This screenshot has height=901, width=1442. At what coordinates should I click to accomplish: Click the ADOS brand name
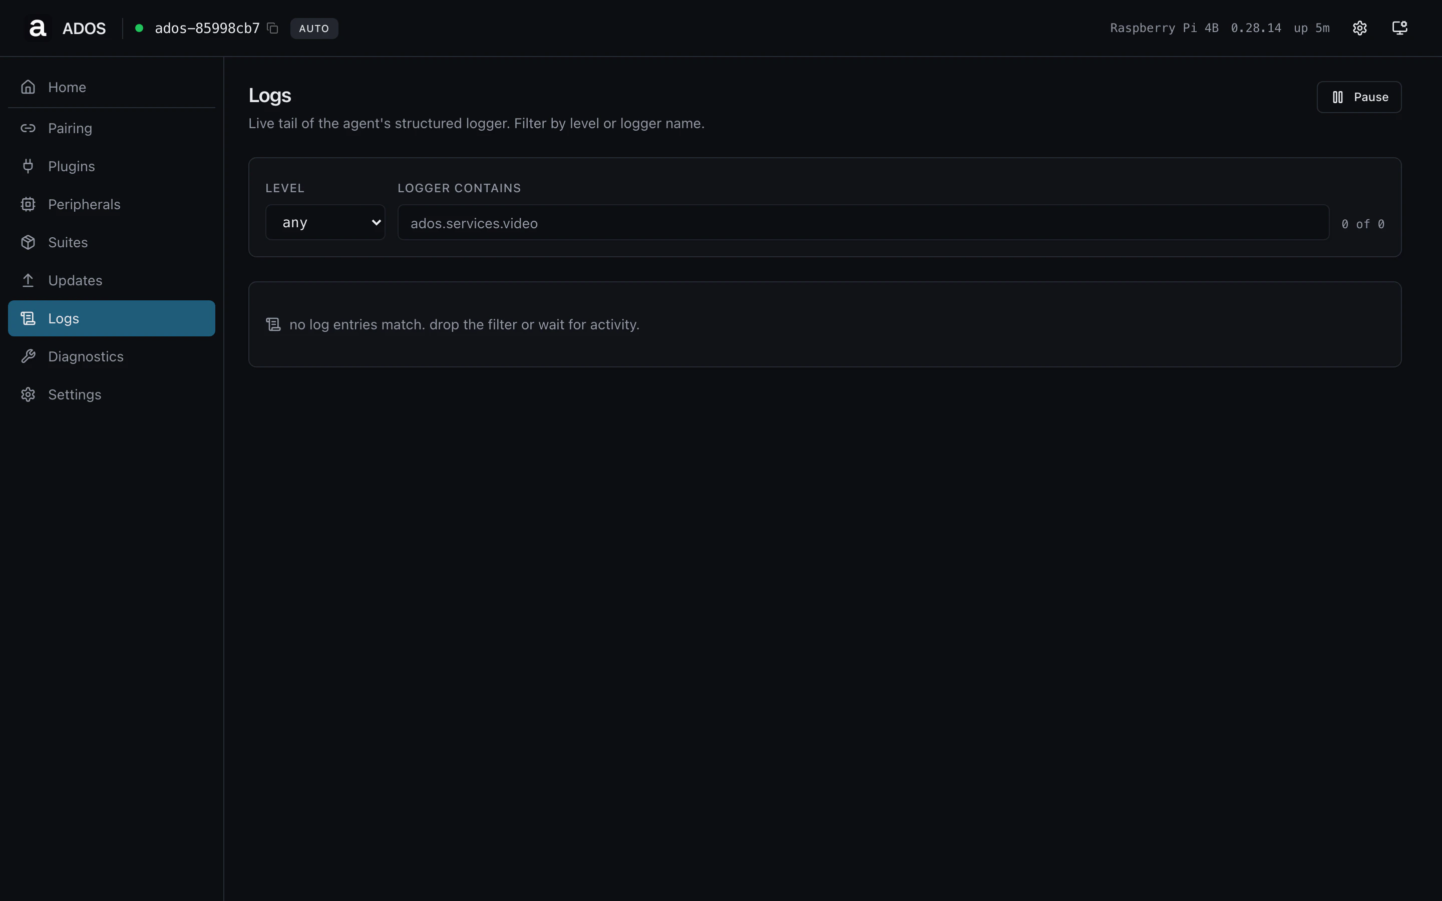click(84, 28)
